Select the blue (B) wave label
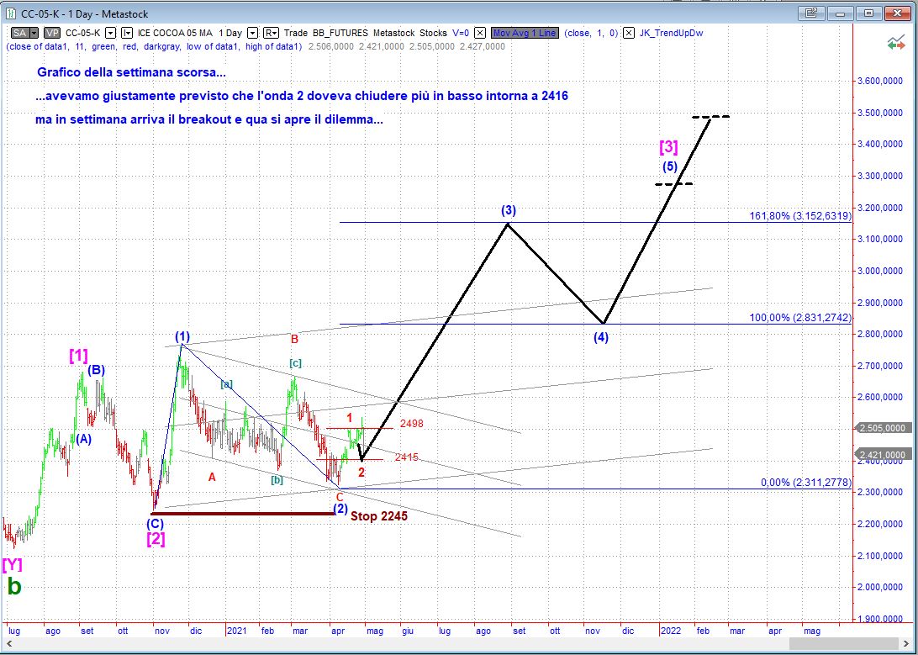Viewport: 918px width, 655px height. 97,370
